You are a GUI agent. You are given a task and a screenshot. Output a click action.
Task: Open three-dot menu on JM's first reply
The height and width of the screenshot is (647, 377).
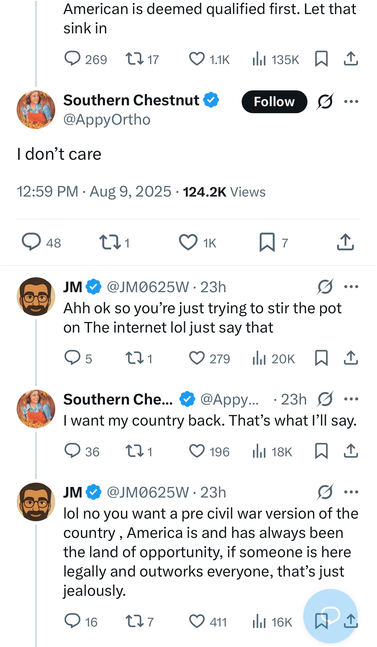pyautogui.click(x=351, y=287)
